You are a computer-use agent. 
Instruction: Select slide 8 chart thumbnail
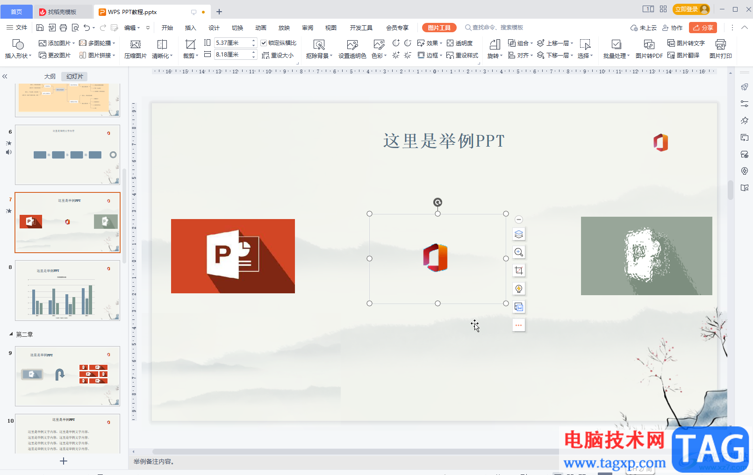pyautogui.click(x=67, y=290)
